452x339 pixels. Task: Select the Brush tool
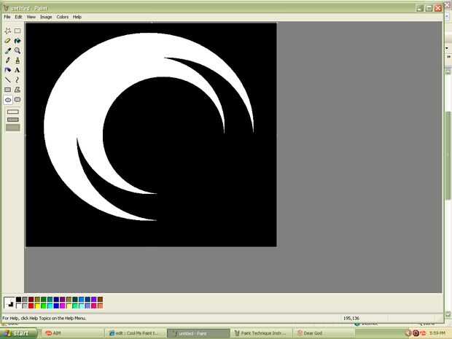(17, 61)
